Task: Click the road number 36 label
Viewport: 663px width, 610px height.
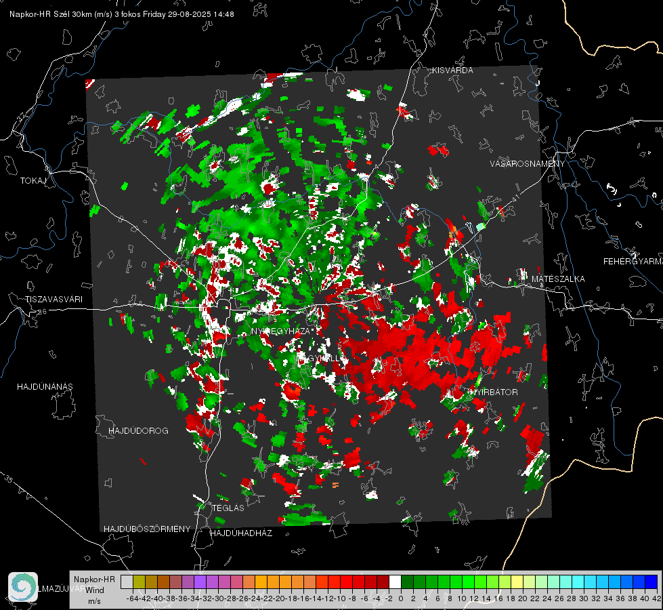Action: click(42, 312)
